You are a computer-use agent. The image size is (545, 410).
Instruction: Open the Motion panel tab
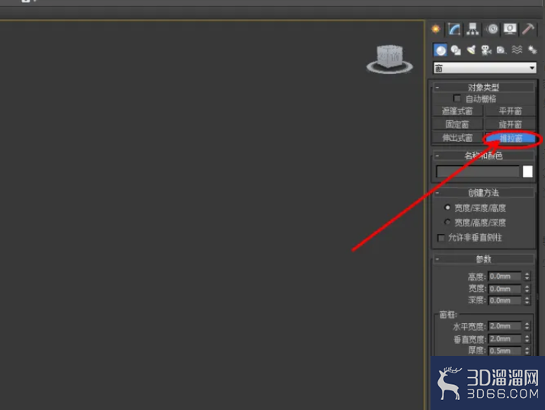coord(492,29)
